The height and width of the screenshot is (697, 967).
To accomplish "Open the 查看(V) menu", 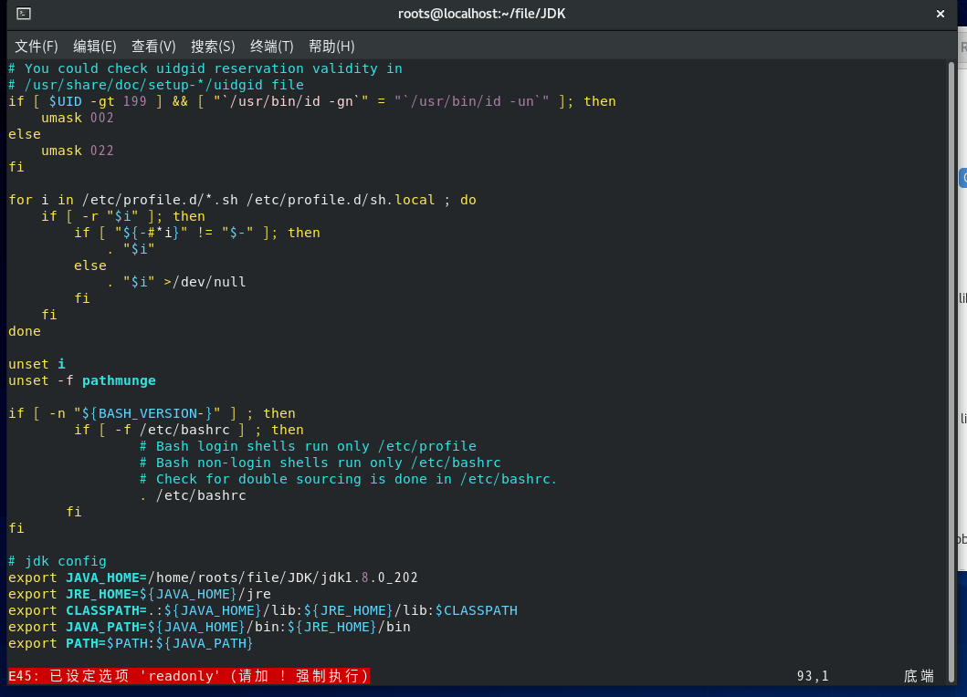I will point(153,46).
